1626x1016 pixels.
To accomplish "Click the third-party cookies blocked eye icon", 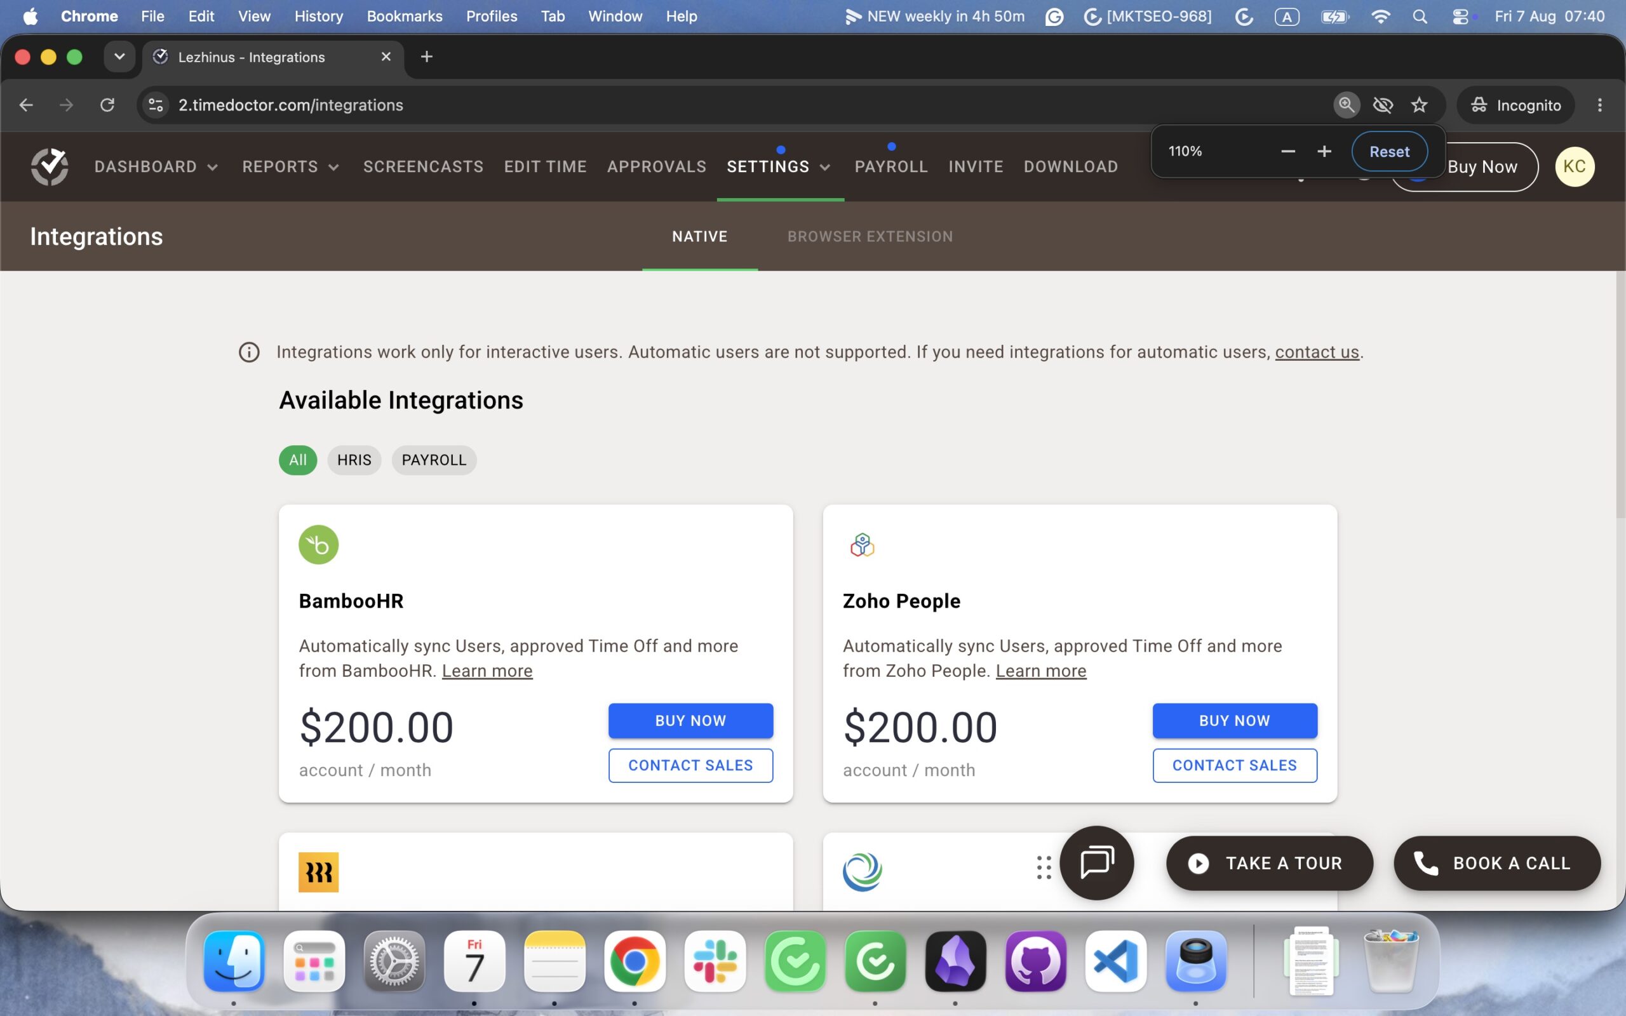I will (x=1383, y=105).
